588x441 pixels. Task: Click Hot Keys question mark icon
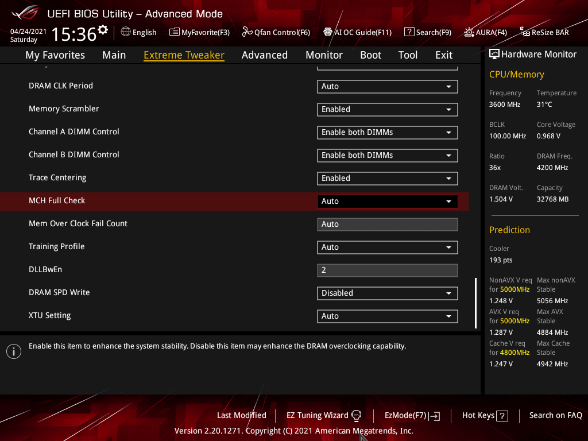(x=502, y=416)
